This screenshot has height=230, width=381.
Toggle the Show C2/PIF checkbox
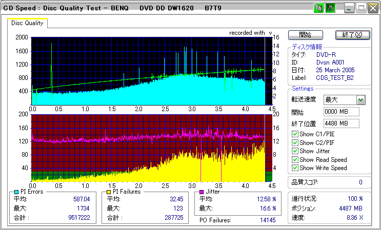295,143
